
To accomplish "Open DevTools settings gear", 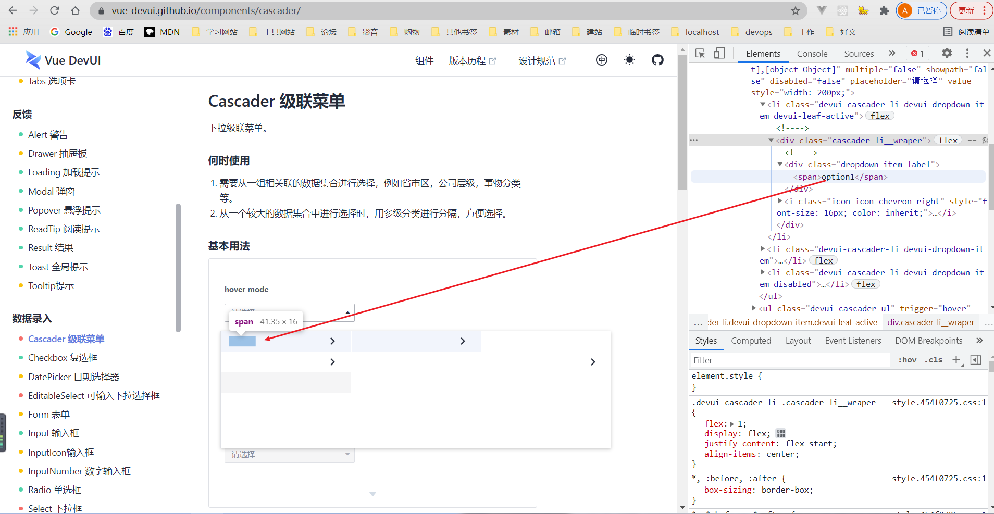I will [x=947, y=53].
